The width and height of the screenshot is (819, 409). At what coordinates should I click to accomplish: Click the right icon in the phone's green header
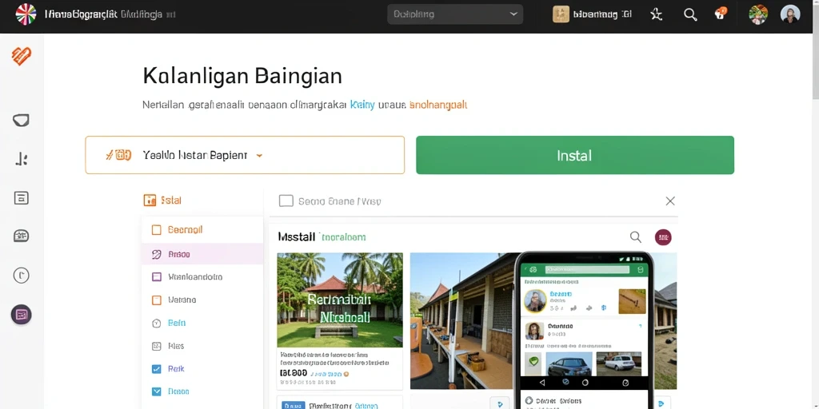641,270
